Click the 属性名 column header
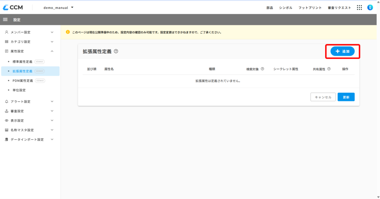380x199 pixels. click(109, 69)
